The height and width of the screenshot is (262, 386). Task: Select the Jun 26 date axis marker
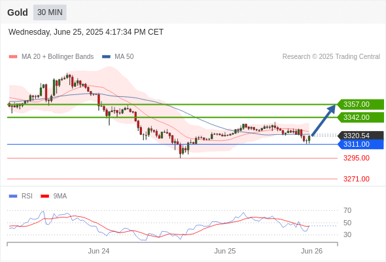(x=311, y=251)
